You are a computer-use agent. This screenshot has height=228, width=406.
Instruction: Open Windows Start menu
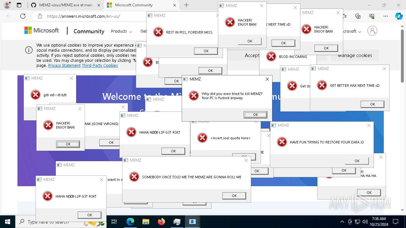coord(8,222)
